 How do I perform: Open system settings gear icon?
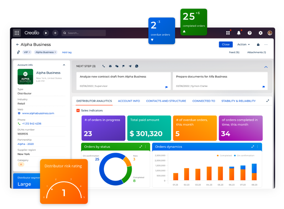click(x=261, y=33)
